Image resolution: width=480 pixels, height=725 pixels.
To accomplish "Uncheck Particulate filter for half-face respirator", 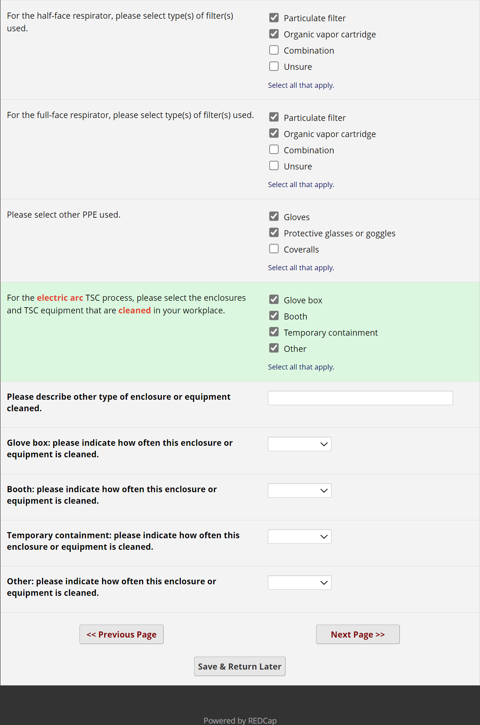I will [274, 18].
